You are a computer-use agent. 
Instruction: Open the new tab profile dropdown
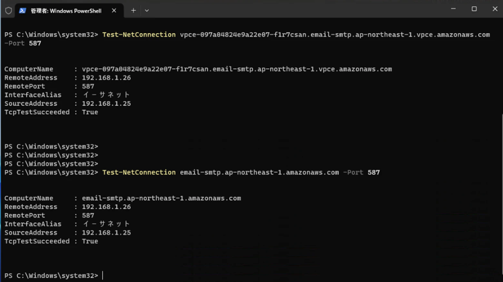pyautogui.click(x=147, y=11)
